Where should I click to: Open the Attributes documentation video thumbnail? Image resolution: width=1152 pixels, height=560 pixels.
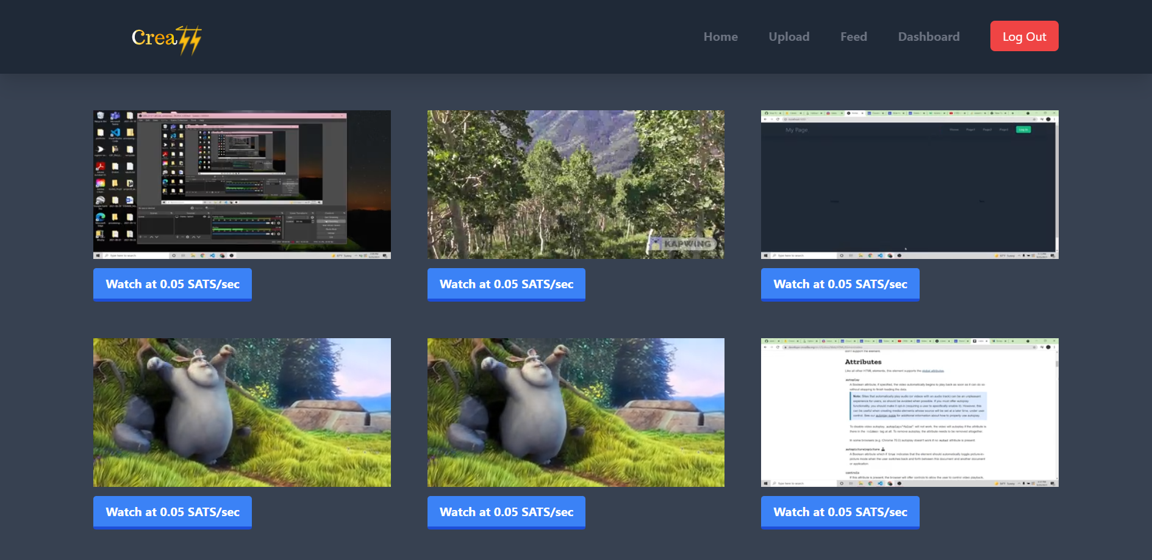tap(910, 413)
